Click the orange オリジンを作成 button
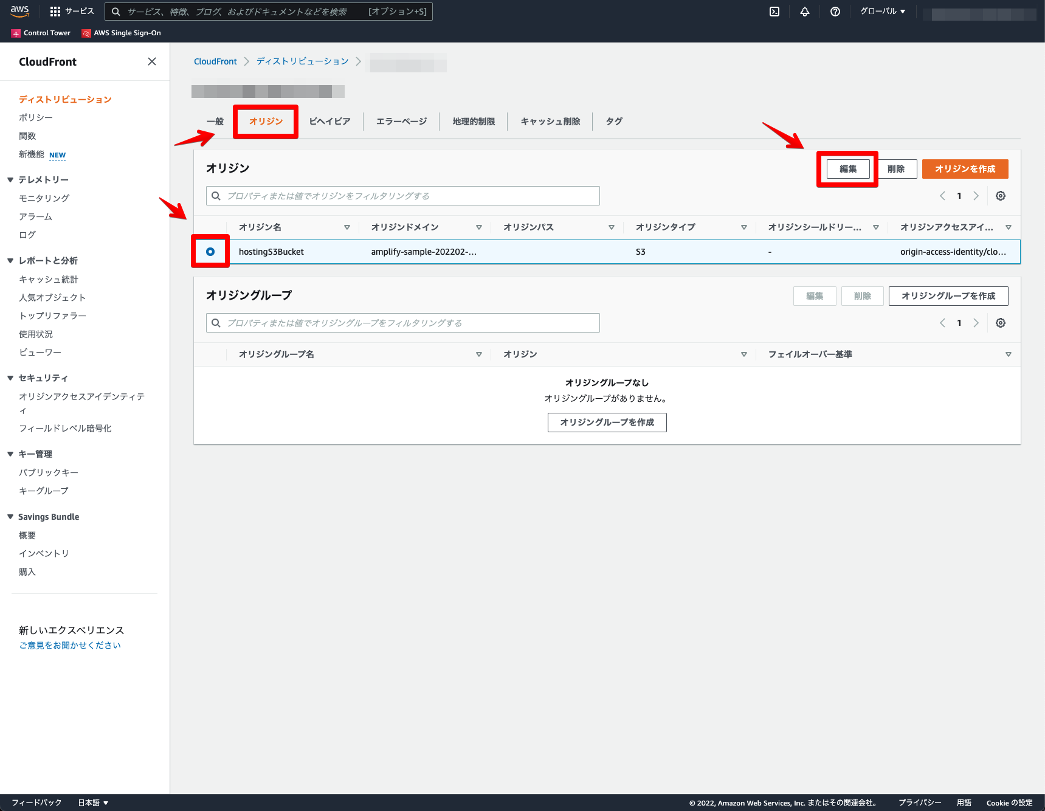Screen dimensions: 1045x811 click(x=965, y=169)
